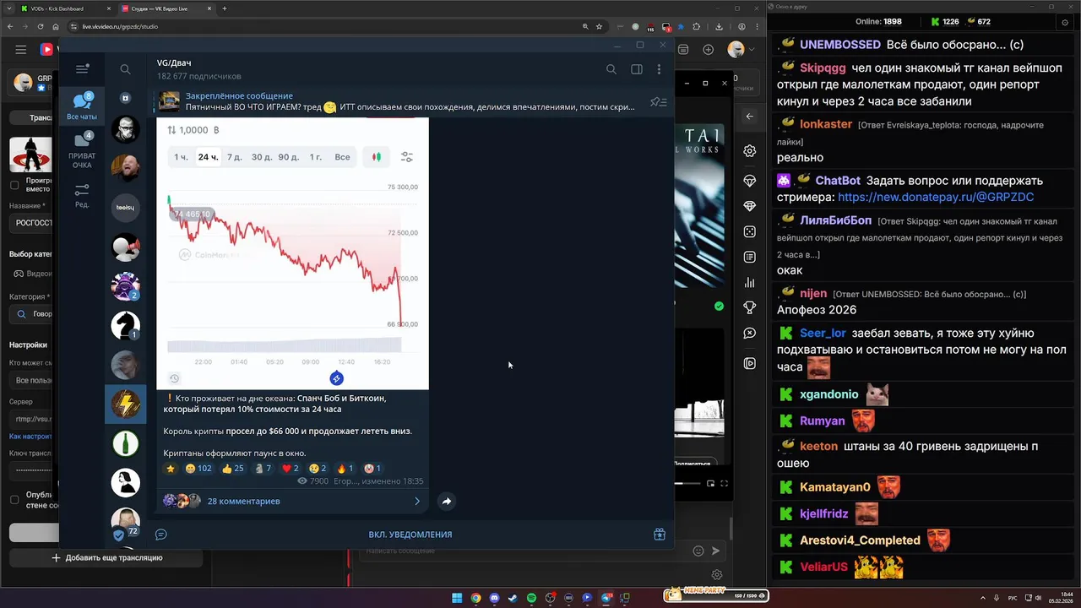Open Telegram main menu hamburger icon
The height and width of the screenshot is (608, 1081).
(82, 69)
